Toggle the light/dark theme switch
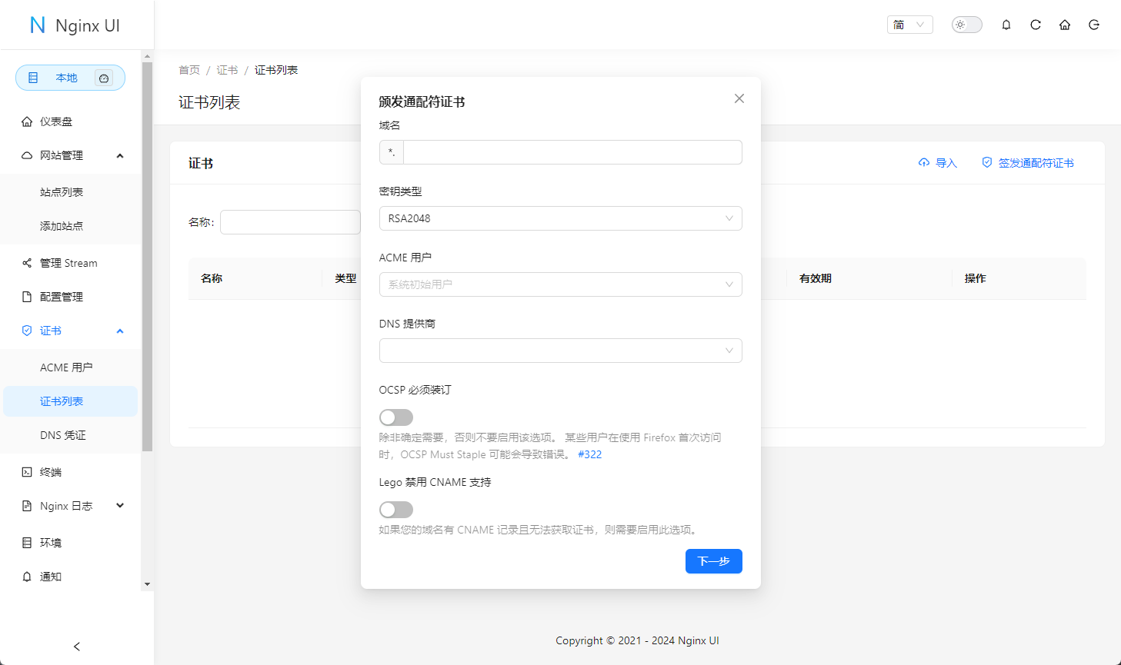The image size is (1121, 665). tap(966, 25)
